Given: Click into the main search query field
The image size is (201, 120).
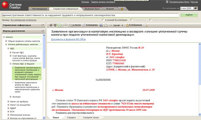Looking at the screenshot, I should 90,15.
